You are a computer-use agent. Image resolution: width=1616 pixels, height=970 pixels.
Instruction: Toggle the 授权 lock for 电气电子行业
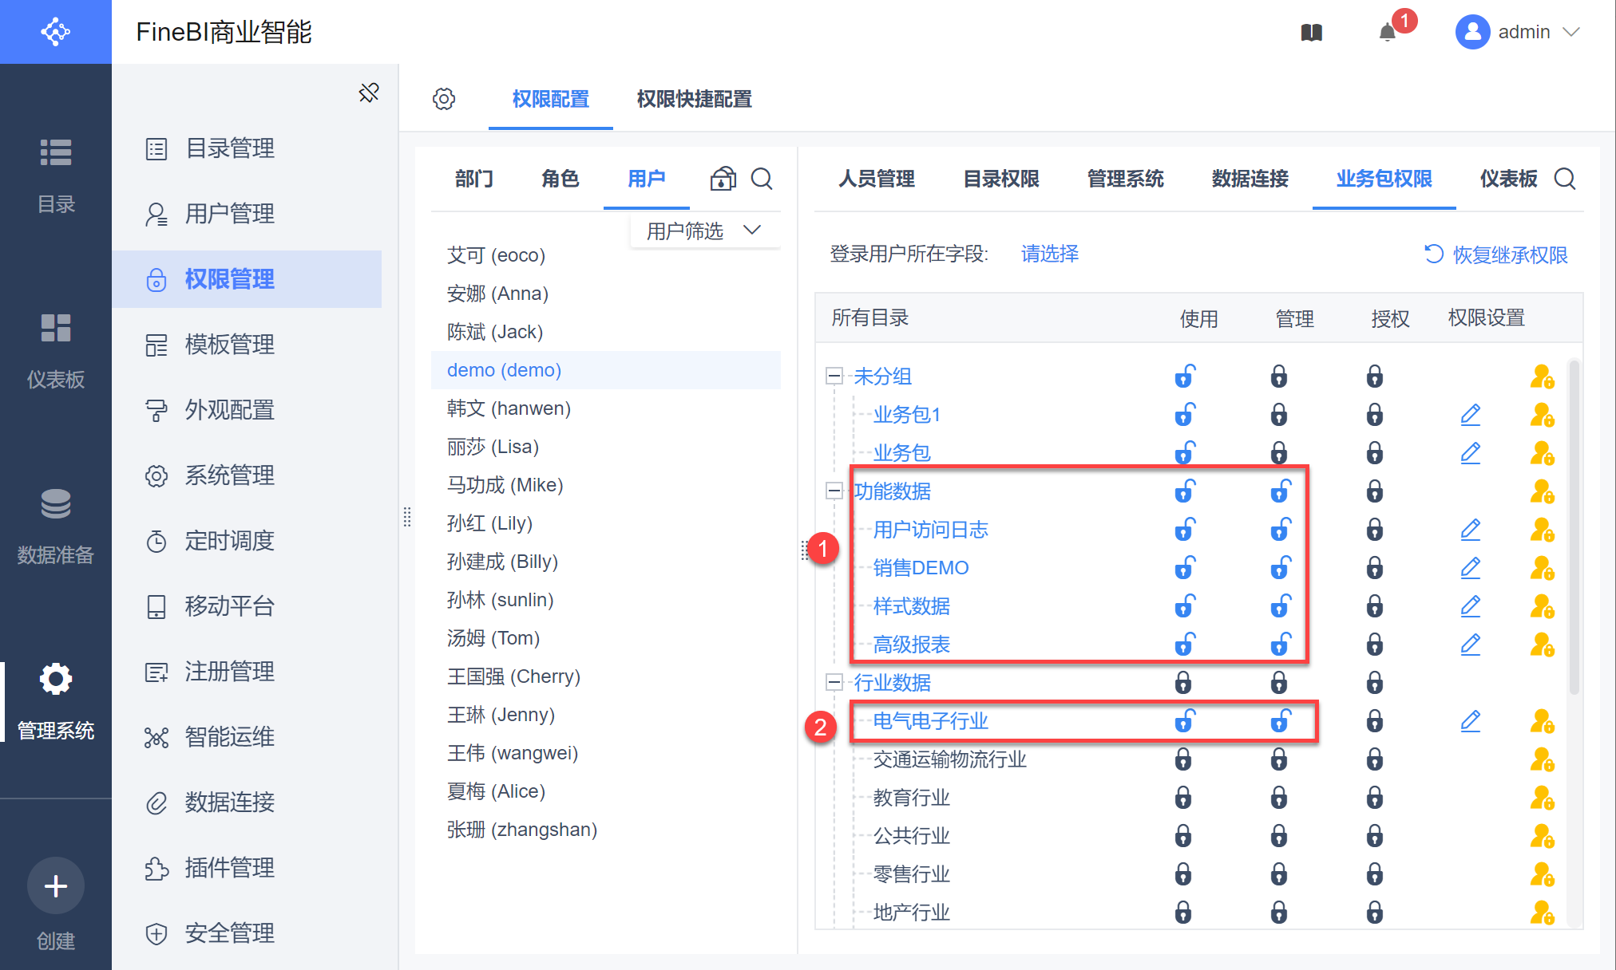click(x=1374, y=721)
